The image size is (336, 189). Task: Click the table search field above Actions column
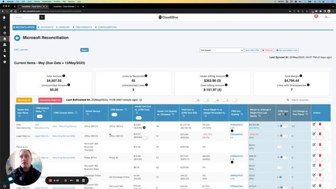click(310, 100)
